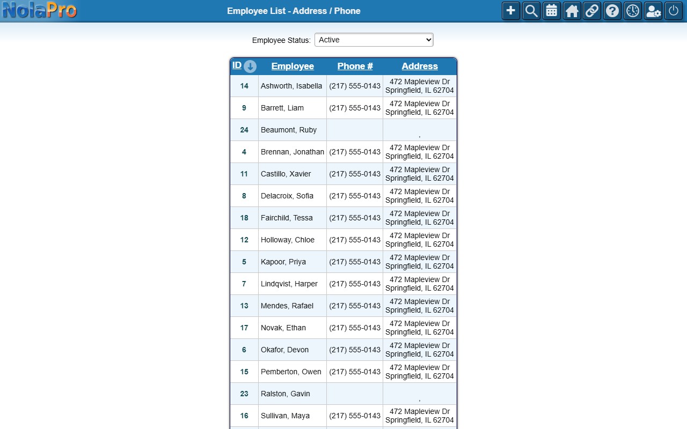
Task: Select ID 5 cell
Action: 244,262
